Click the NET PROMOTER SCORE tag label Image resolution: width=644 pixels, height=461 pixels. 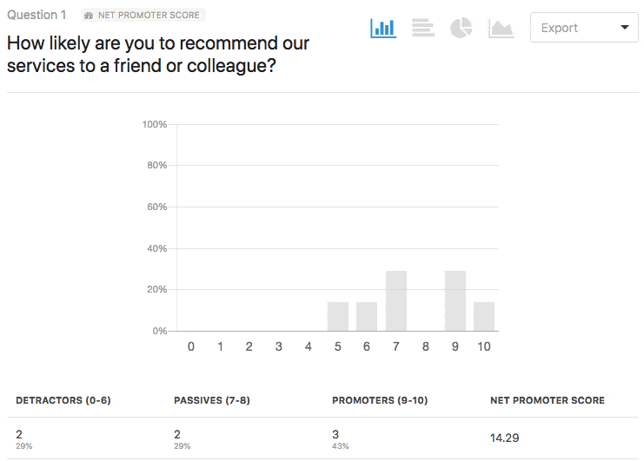(149, 15)
